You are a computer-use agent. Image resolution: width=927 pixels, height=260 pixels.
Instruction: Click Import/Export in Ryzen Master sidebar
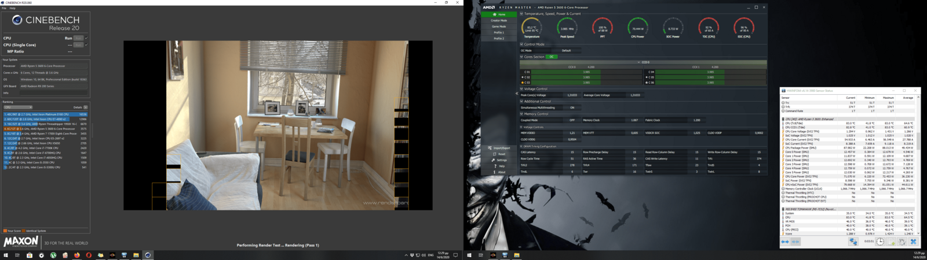pyautogui.click(x=499, y=148)
